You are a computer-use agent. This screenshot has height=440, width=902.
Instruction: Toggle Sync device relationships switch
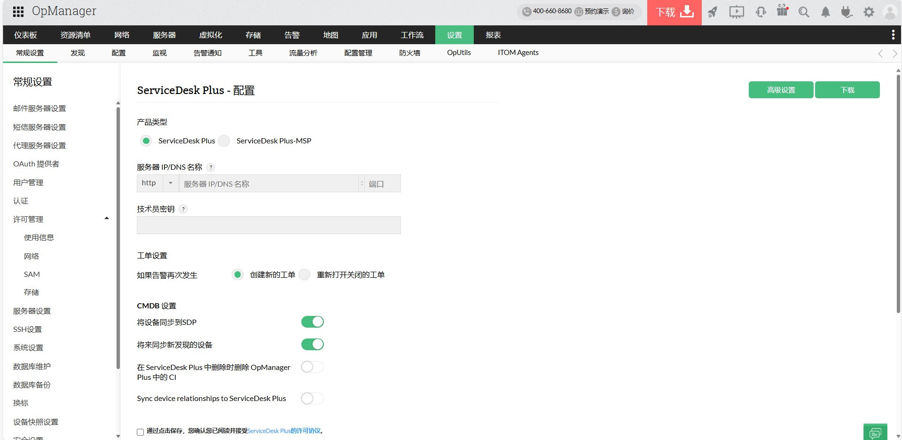[313, 399]
